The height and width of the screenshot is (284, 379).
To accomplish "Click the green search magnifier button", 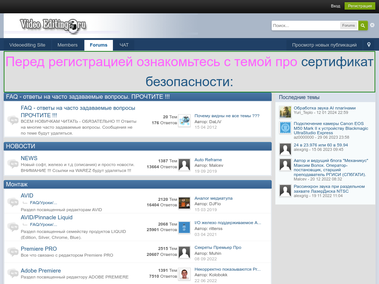I will click(363, 26).
